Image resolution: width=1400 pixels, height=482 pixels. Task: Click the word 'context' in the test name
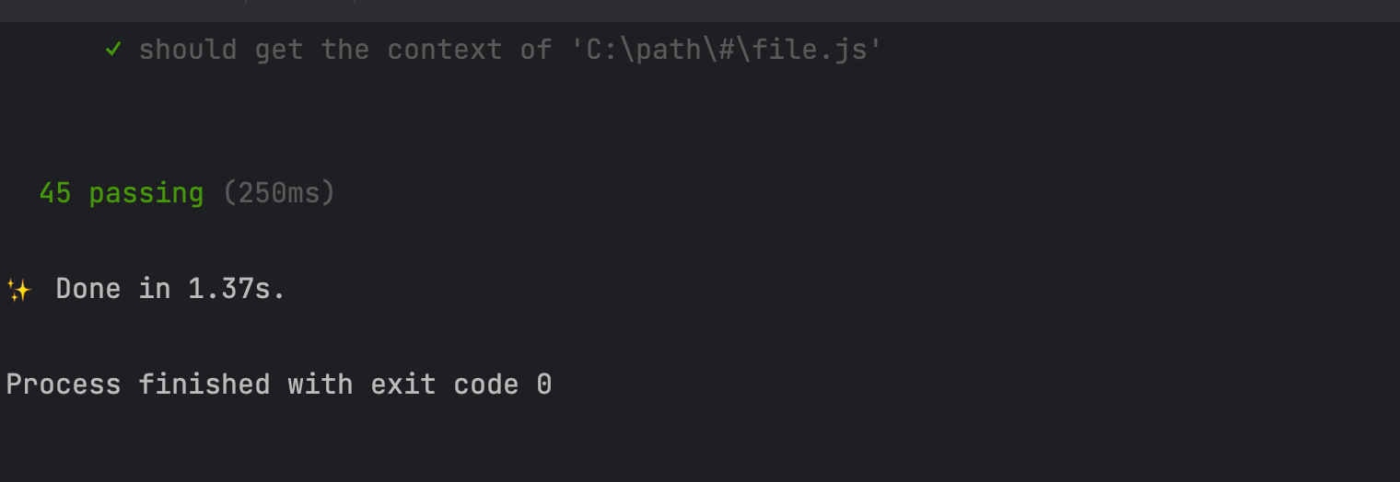[x=444, y=49]
